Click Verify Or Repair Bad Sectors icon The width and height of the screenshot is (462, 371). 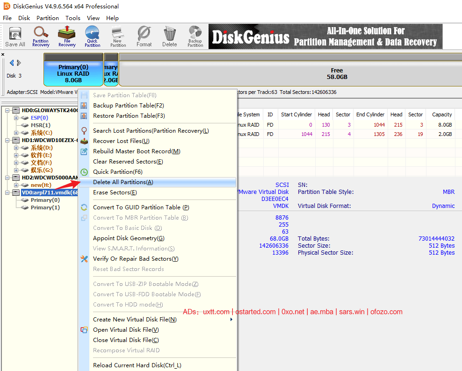click(84, 259)
